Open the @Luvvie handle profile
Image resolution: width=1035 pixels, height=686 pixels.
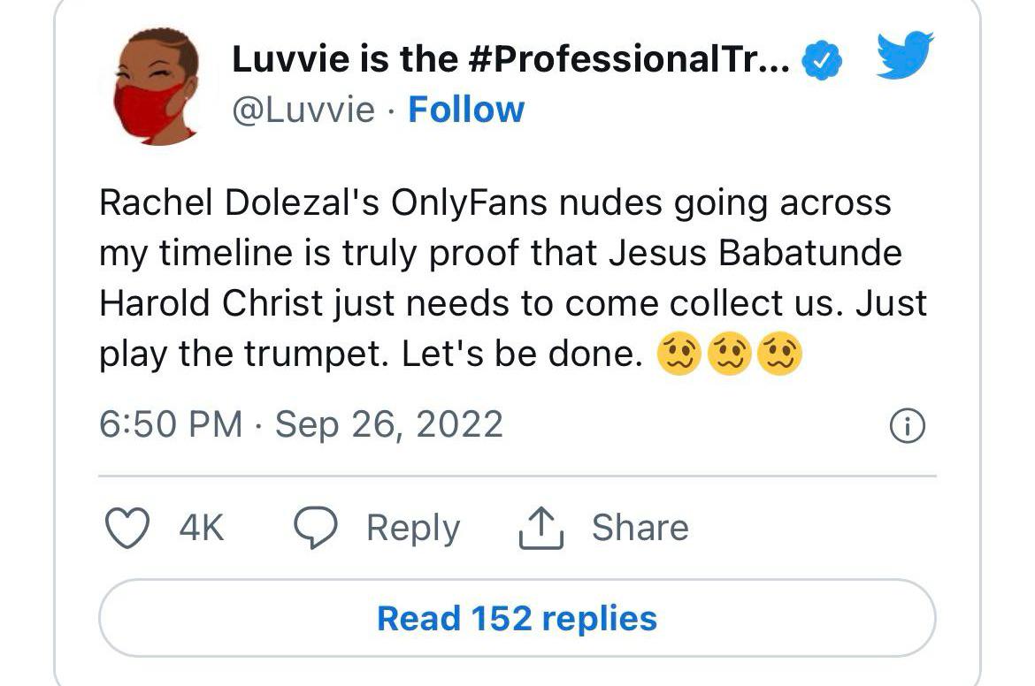[303, 110]
